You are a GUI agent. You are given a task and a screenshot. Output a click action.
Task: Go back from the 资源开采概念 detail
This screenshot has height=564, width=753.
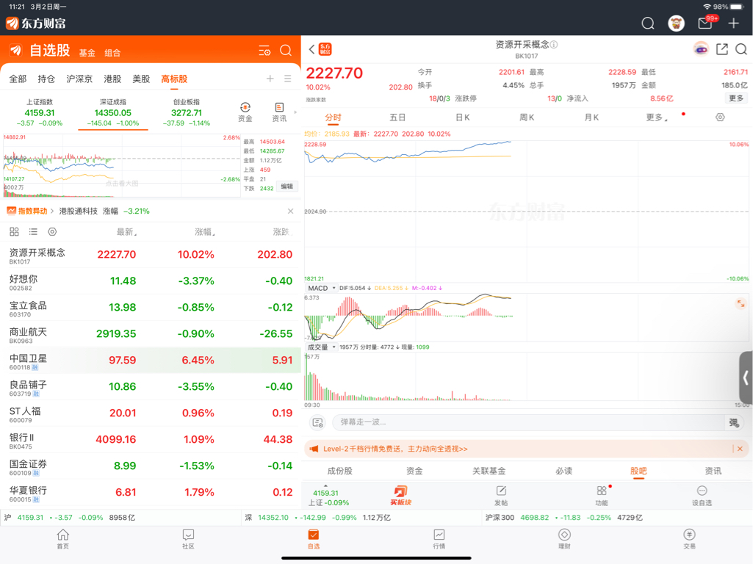pos(311,49)
